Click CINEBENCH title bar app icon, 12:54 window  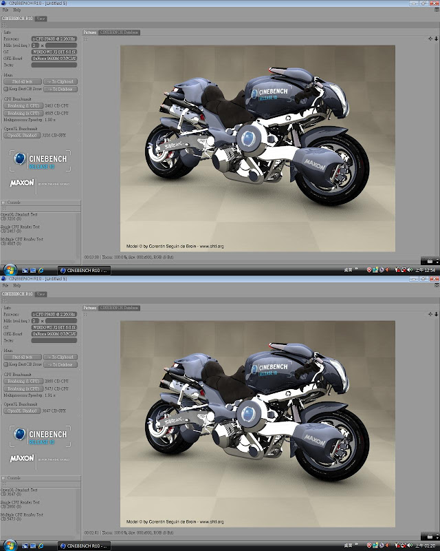tap(3, 3)
